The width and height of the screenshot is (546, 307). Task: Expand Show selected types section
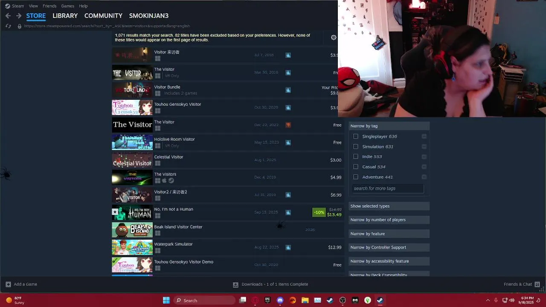click(x=389, y=206)
